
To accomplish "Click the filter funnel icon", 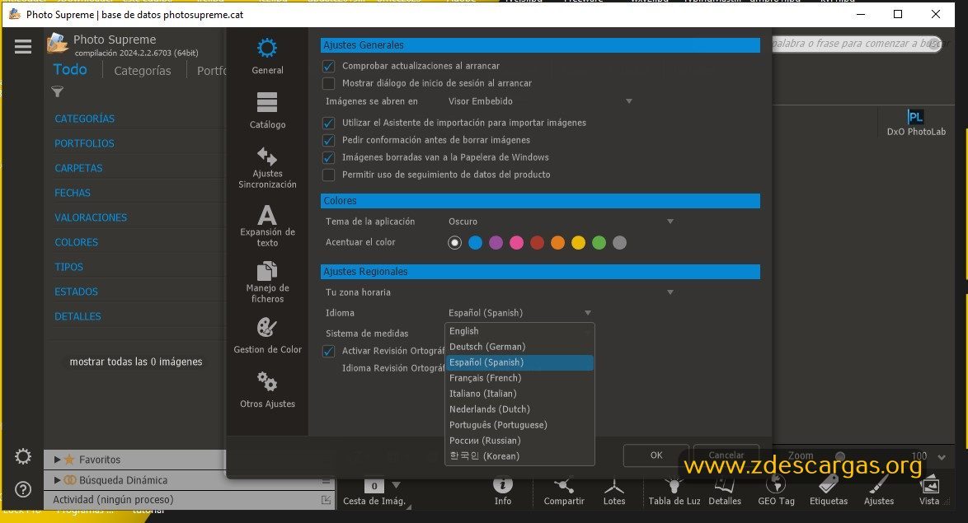I will (58, 92).
